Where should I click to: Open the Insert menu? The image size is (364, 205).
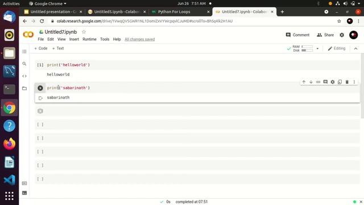74,39
